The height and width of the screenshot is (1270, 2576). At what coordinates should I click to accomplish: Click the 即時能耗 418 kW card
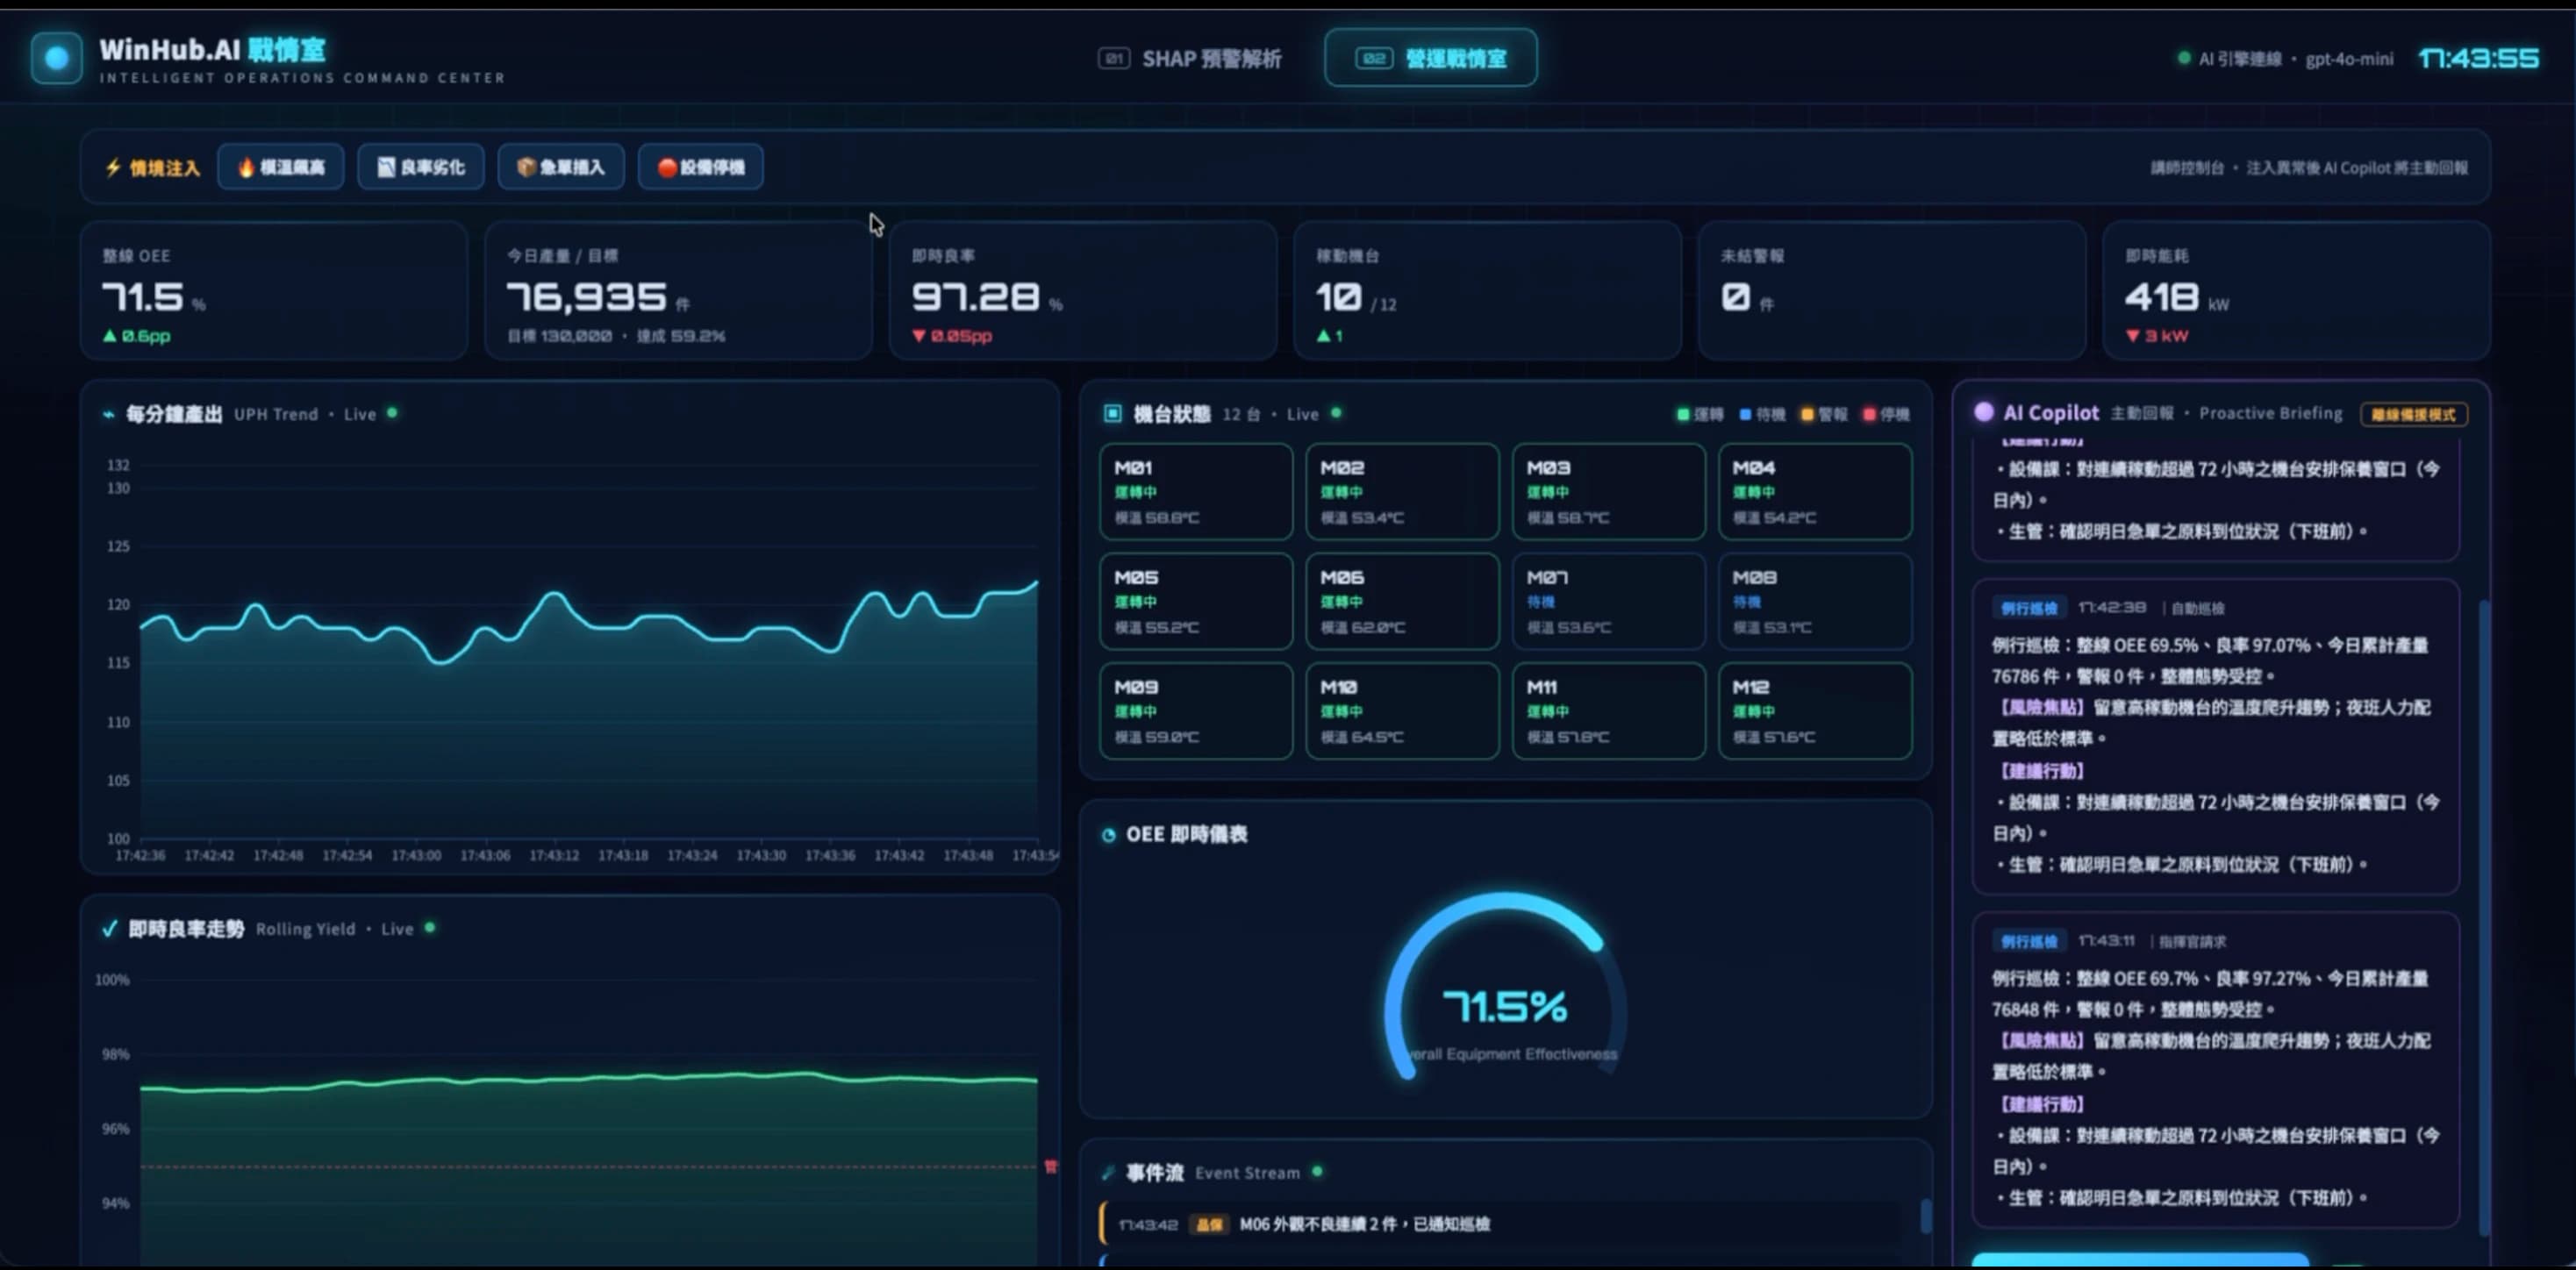click(2296, 290)
